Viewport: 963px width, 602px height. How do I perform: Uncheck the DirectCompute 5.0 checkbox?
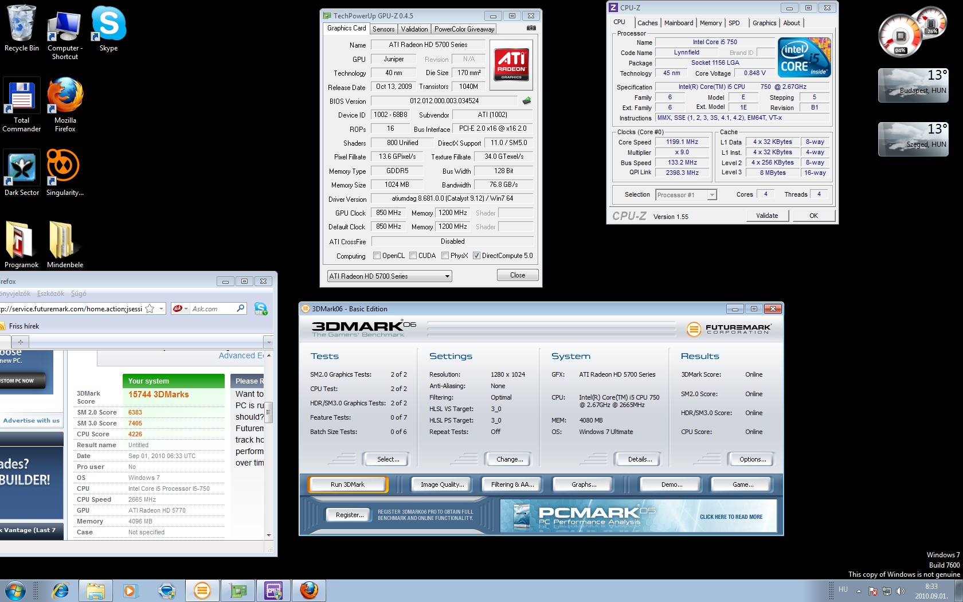pyautogui.click(x=476, y=256)
